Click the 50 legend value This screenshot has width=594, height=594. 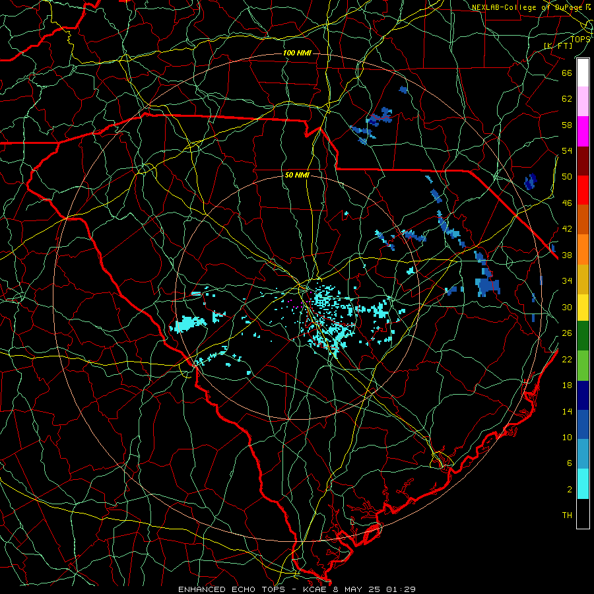[x=567, y=177]
